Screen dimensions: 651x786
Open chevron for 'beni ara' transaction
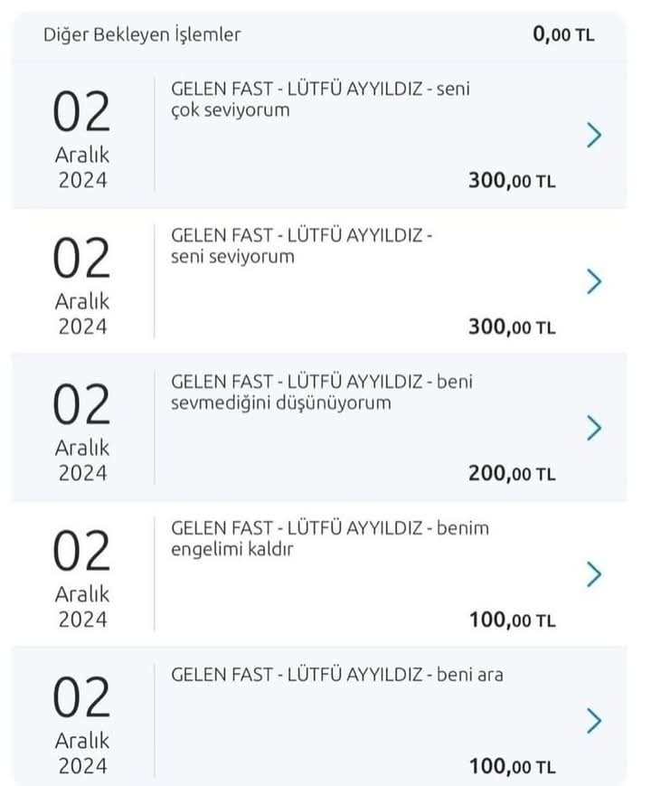[594, 720]
